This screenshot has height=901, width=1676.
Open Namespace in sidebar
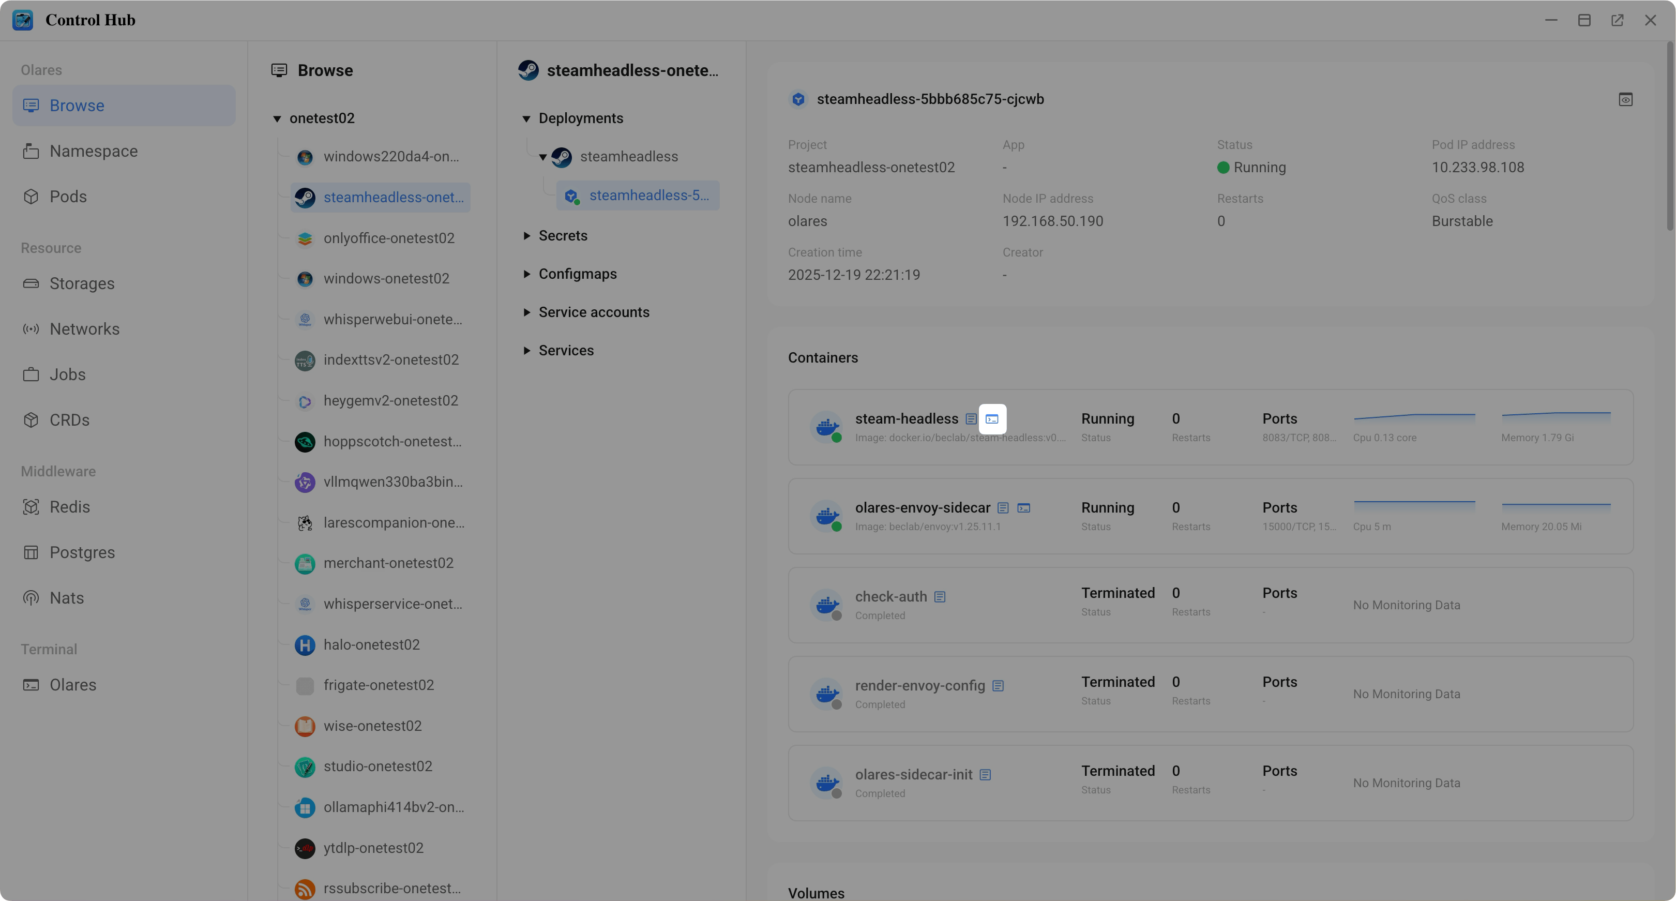coord(93,151)
